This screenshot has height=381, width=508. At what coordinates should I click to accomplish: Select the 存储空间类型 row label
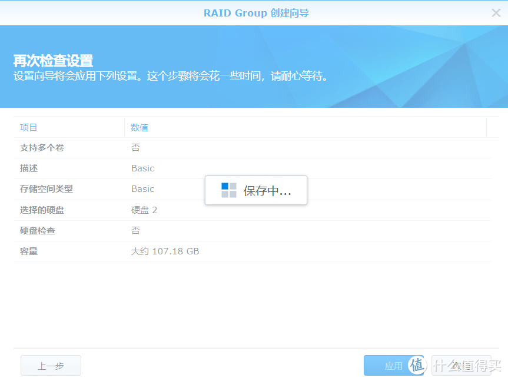[x=47, y=189]
